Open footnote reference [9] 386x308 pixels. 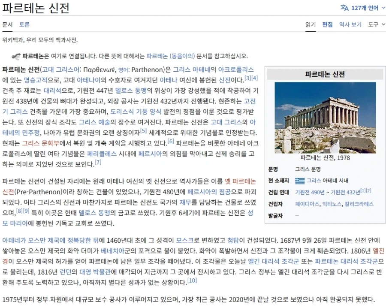[x=26, y=211]
